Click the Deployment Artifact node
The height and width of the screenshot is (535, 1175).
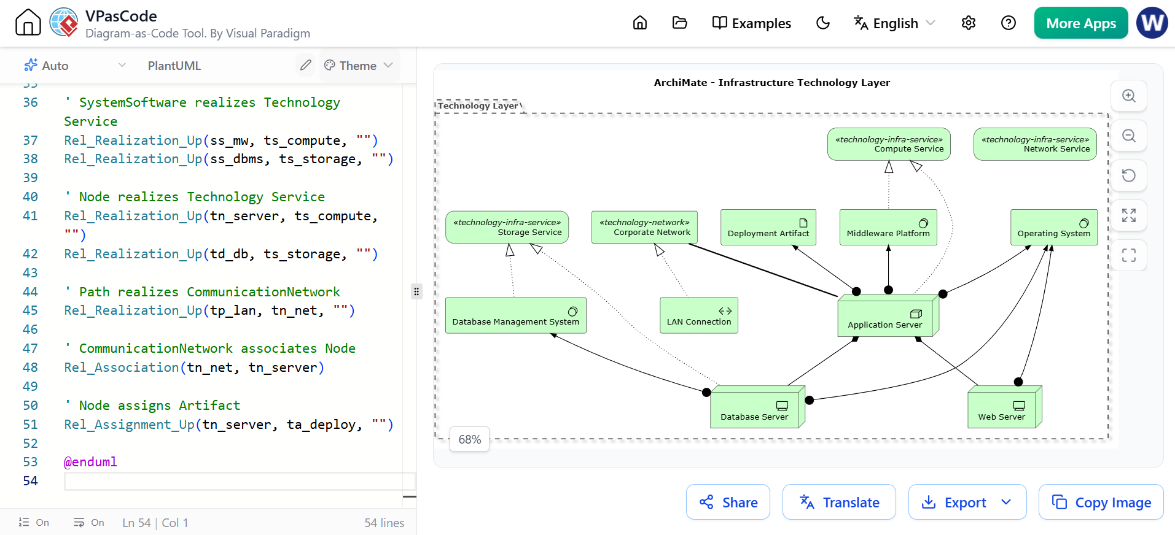[x=768, y=227]
